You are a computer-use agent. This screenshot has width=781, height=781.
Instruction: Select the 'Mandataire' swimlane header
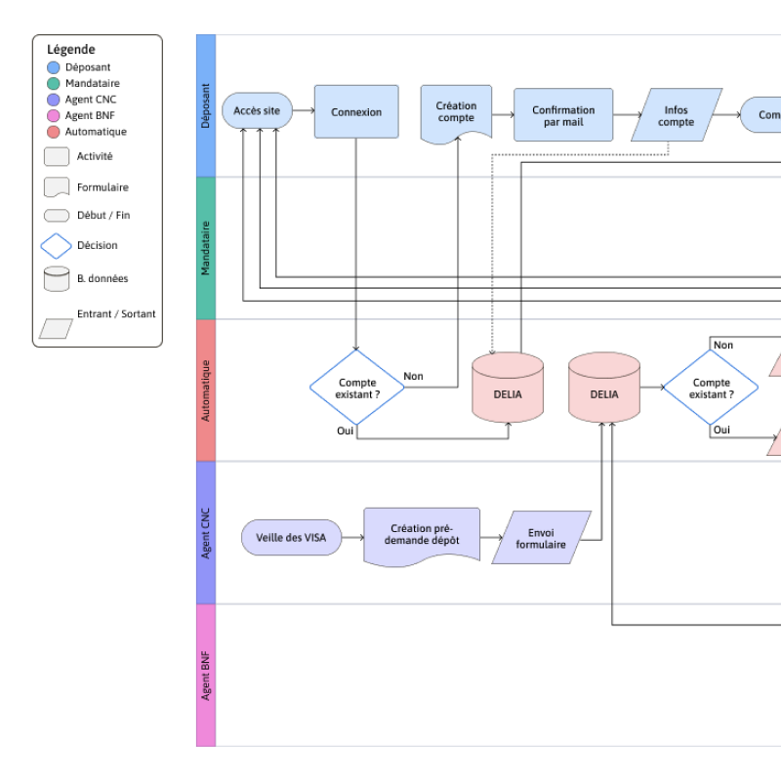tap(206, 248)
